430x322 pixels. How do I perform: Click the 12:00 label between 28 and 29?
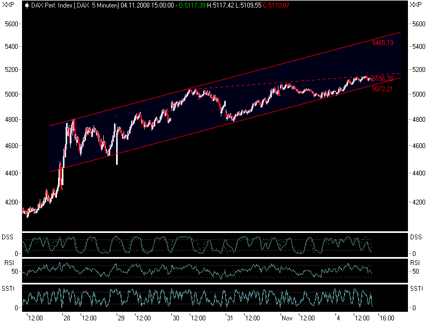point(89,318)
